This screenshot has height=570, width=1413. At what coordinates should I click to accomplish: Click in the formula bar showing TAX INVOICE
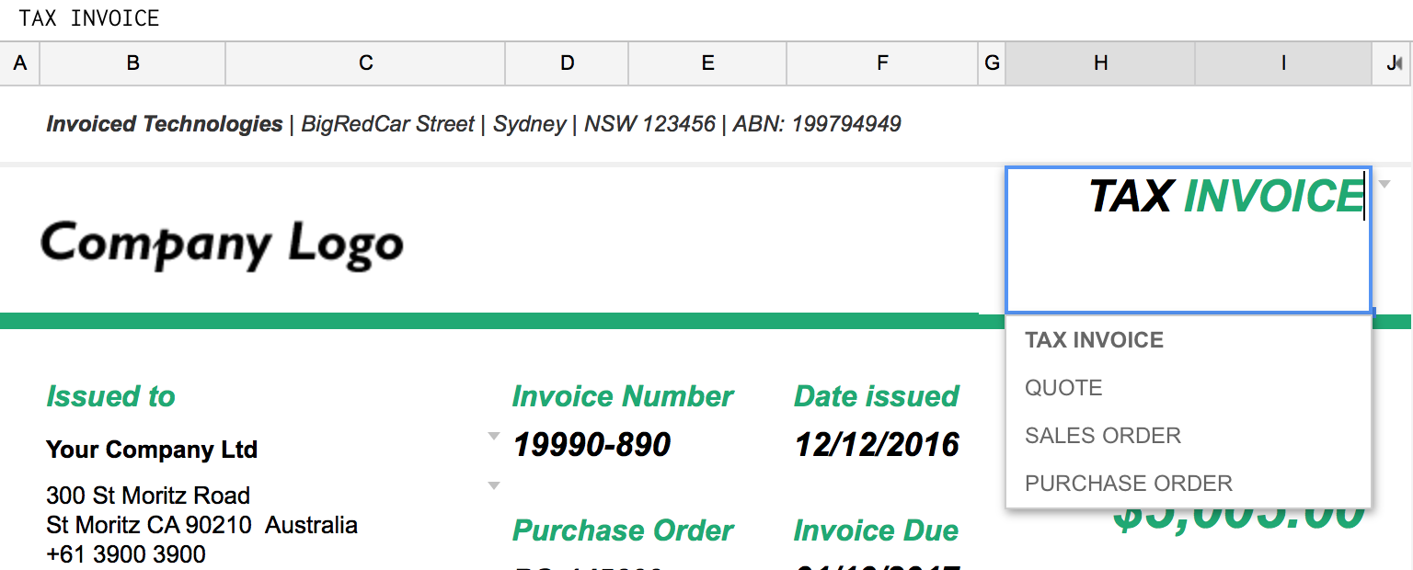706,18
